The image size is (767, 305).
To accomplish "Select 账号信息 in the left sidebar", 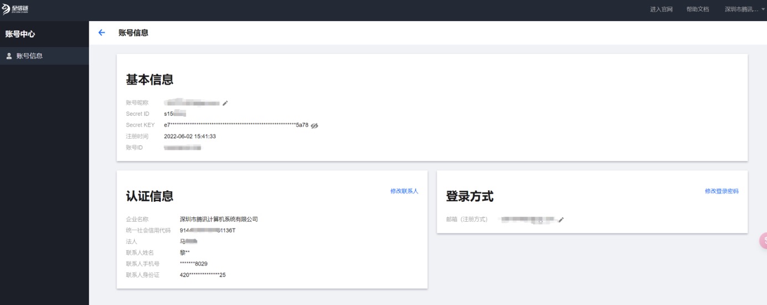I will coord(44,56).
